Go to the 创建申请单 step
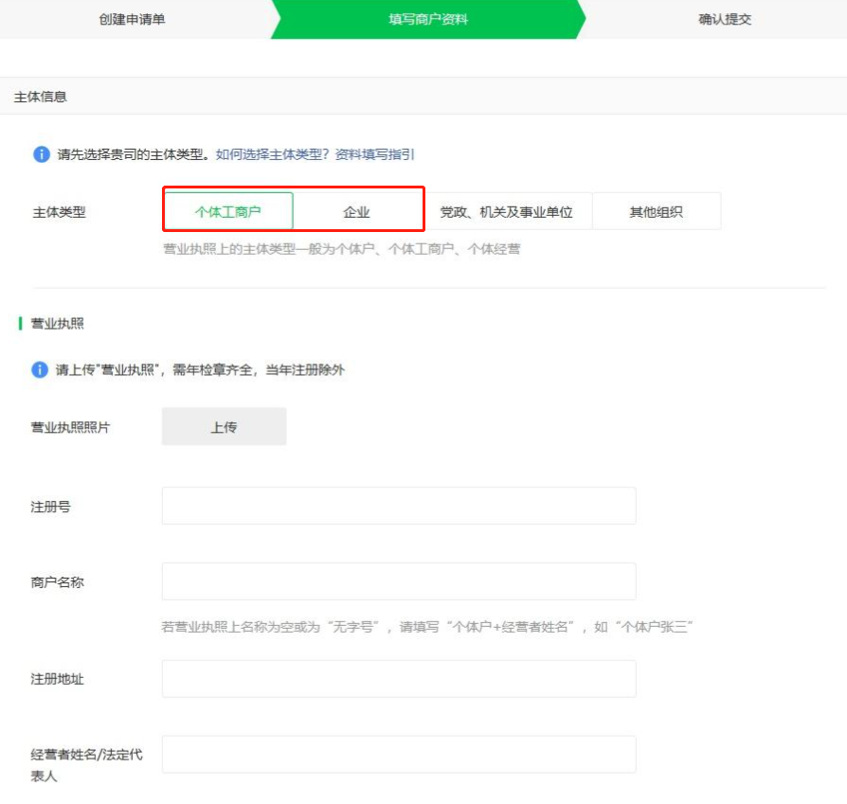Image resolution: width=847 pixels, height=804 pixels. pos(132,19)
